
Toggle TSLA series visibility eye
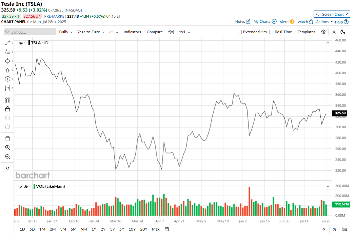(21, 43)
